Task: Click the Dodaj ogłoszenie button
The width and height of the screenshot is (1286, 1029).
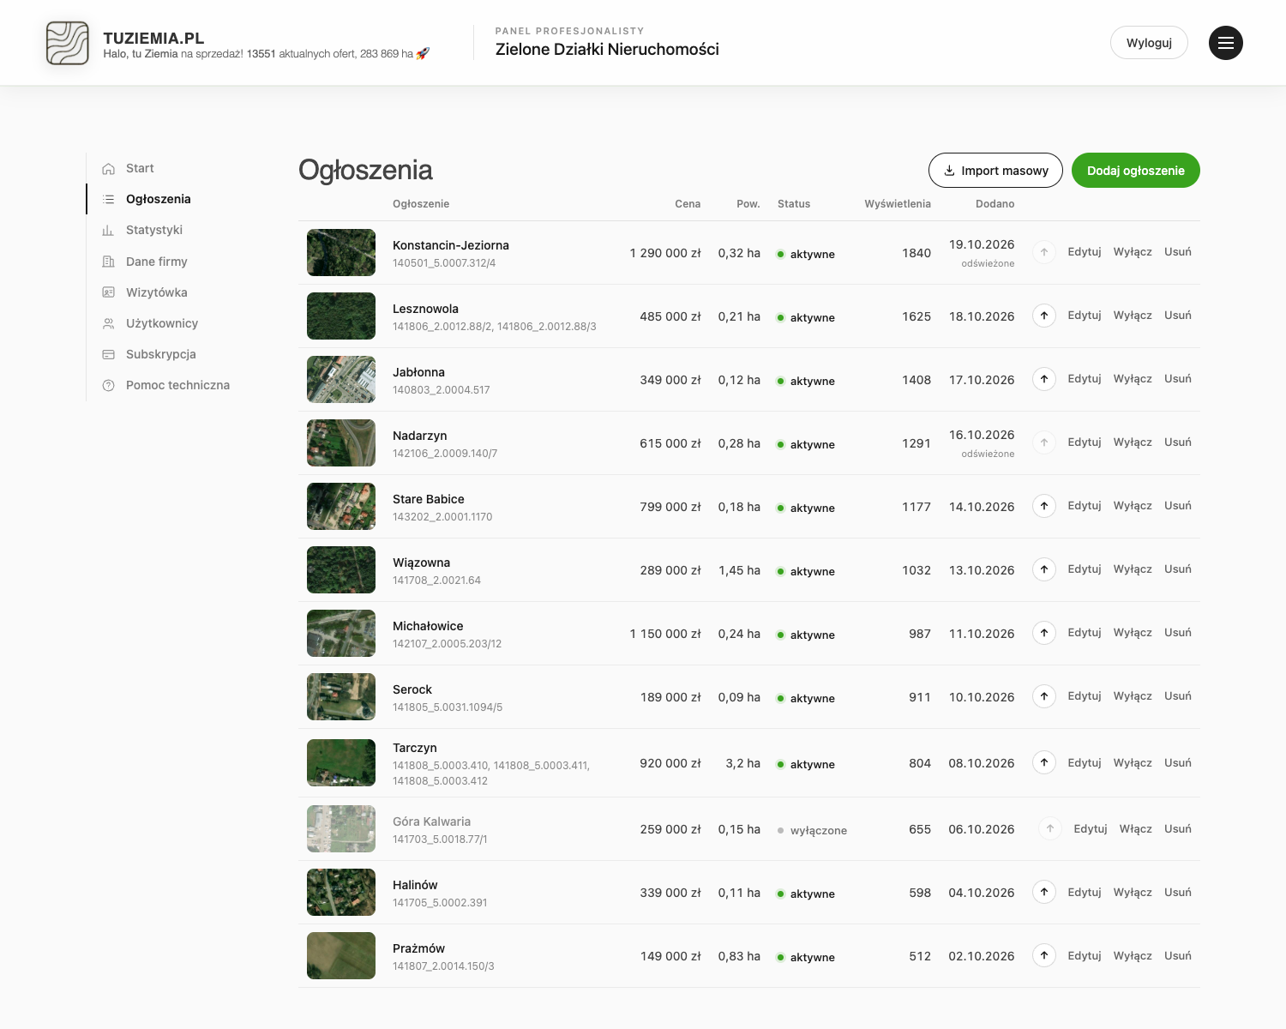Action: [x=1136, y=171]
